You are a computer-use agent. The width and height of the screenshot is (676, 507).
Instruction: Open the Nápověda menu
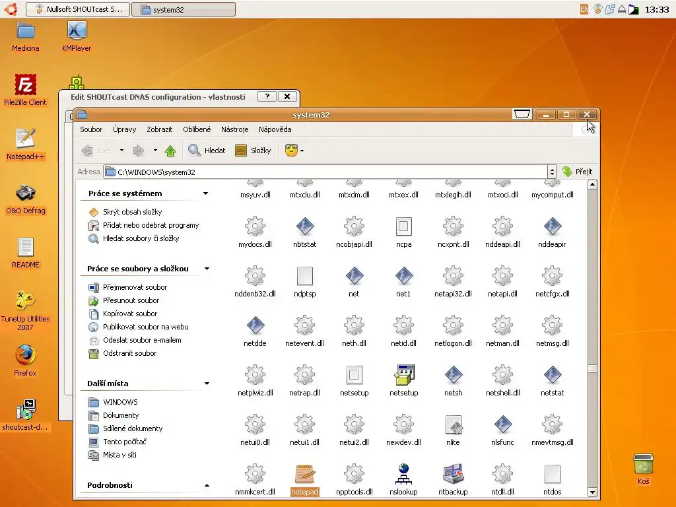[x=275, y=129]
